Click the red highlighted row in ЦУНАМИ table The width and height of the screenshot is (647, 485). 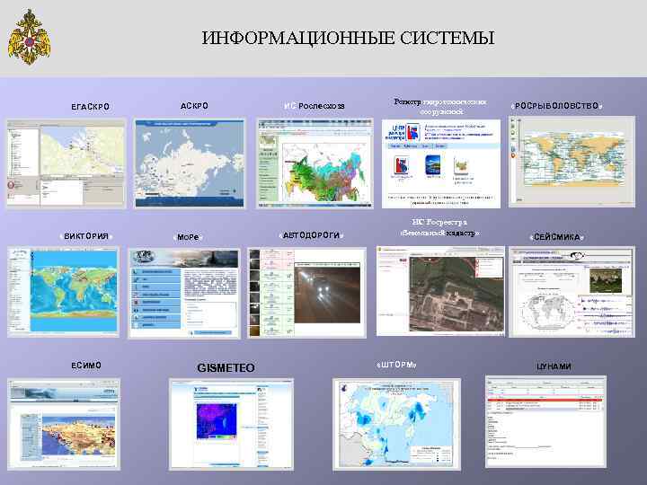(x=545, y=400)
